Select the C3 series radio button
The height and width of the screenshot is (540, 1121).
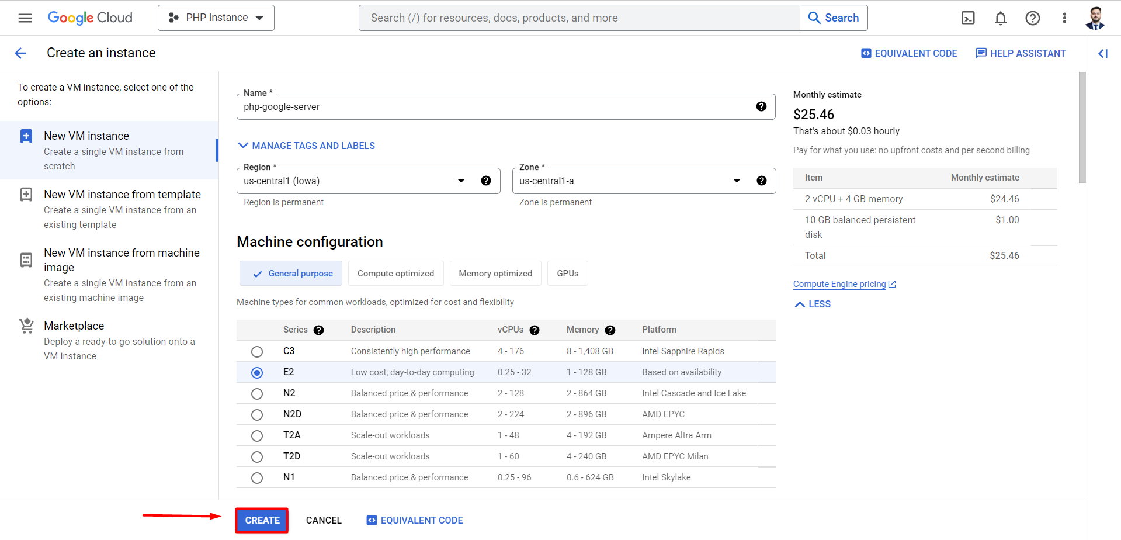(257, 352)
